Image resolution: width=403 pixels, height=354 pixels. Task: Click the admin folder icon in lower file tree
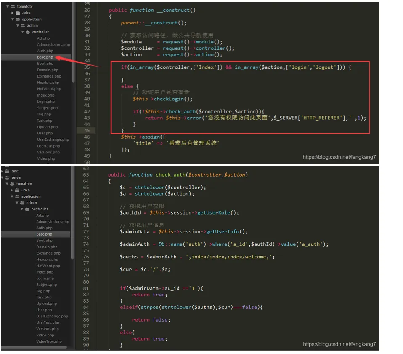point(22,203)
